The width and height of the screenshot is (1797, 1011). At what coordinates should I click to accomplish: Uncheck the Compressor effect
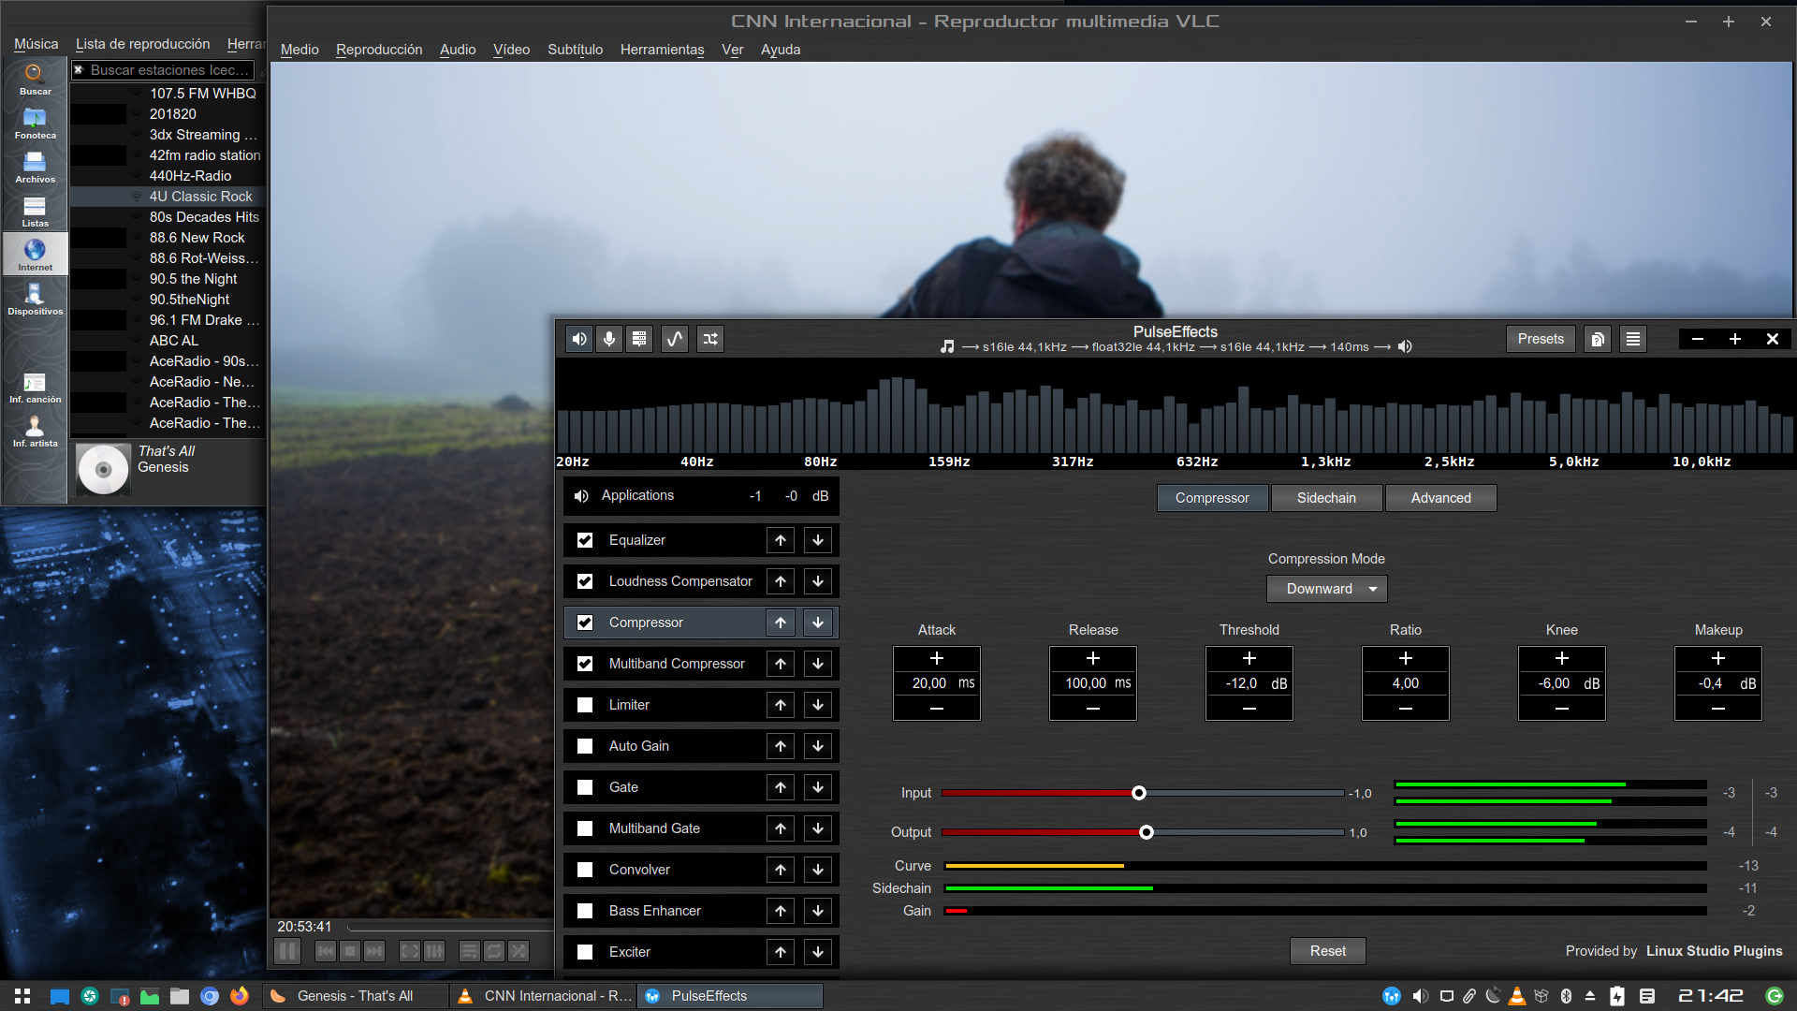coord(585,623)
